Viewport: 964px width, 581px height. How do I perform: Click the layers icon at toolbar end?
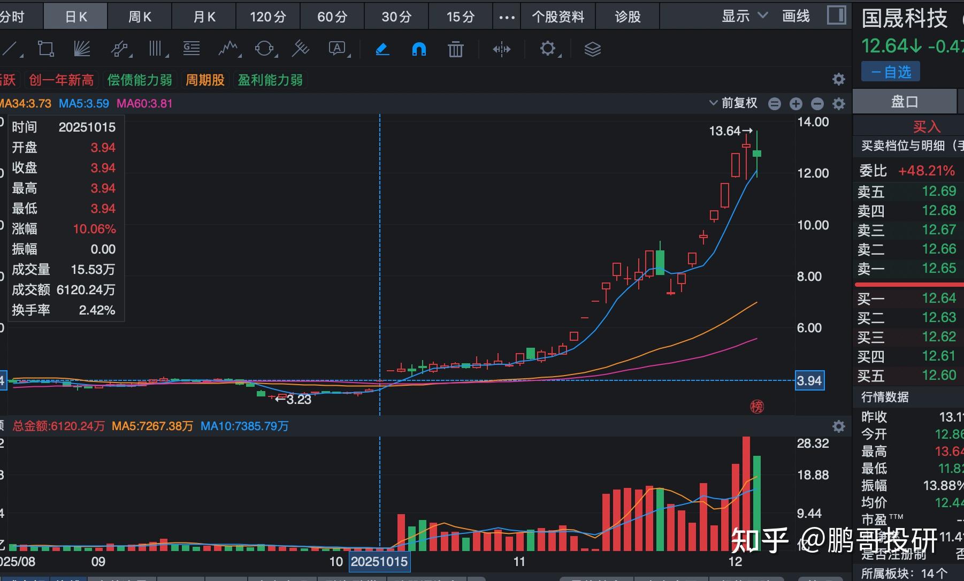point(592,49)
